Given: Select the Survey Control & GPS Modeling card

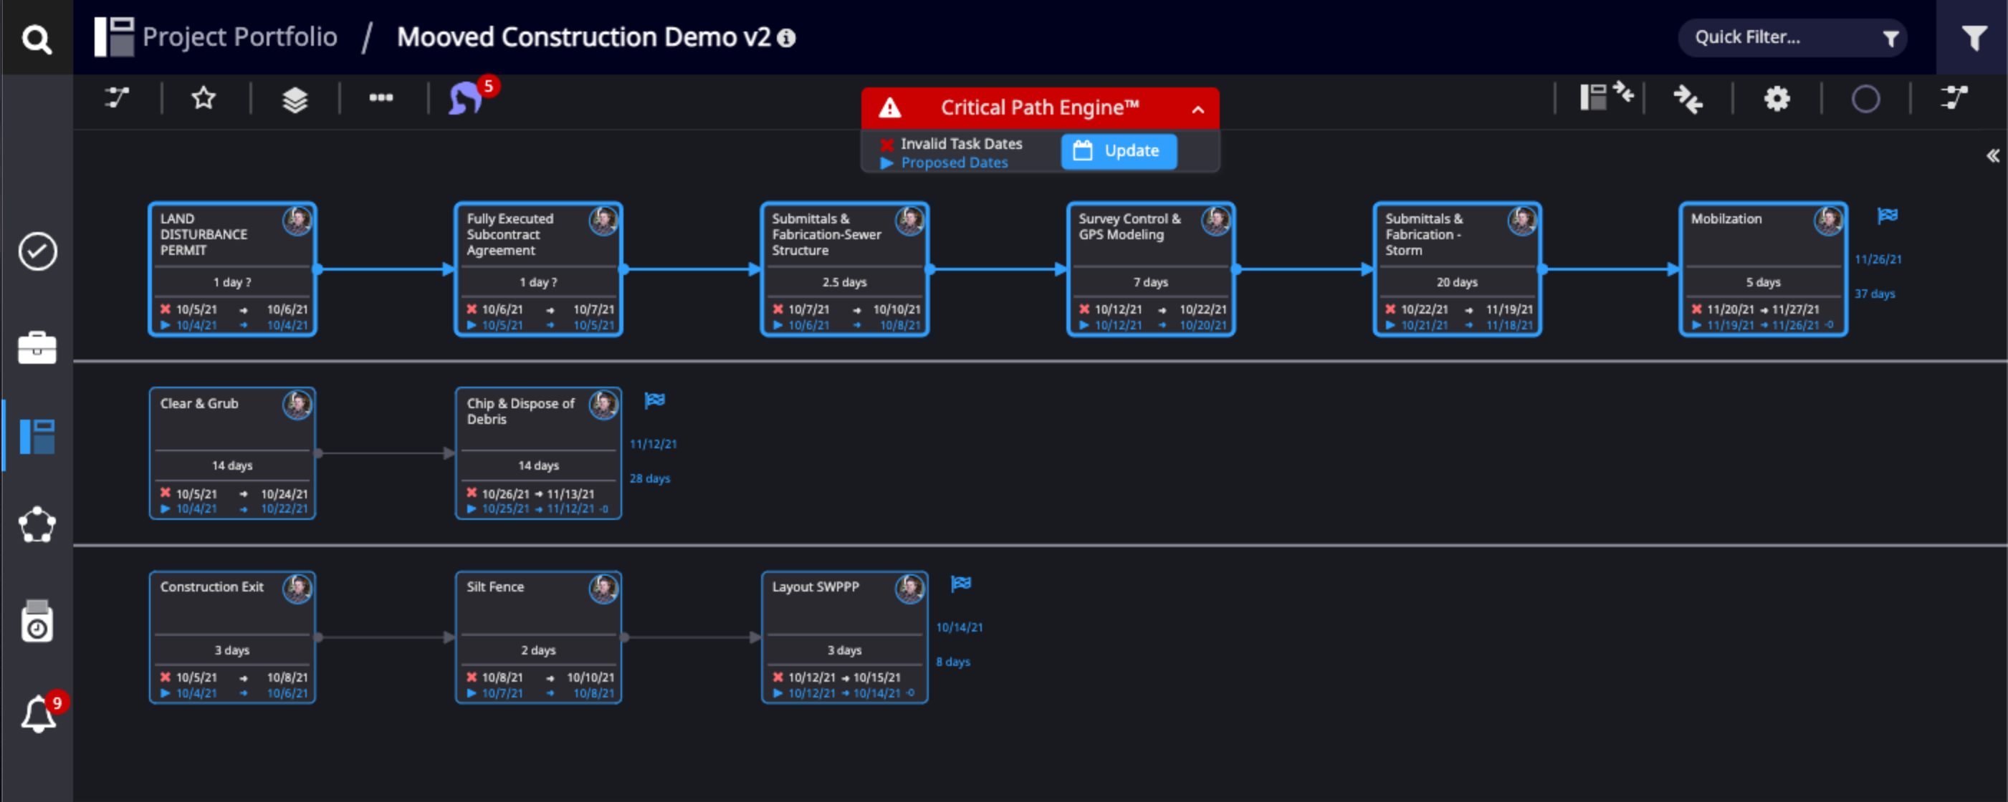Looking at the screenshot, I should pyautogui.click(x=1150, y=269).
